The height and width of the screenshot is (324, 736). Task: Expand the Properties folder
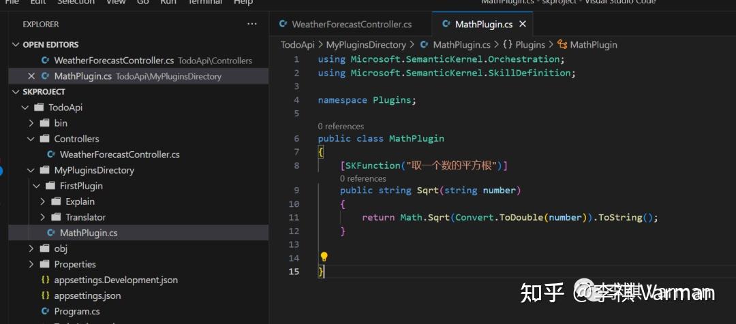[x=31, y=264]
